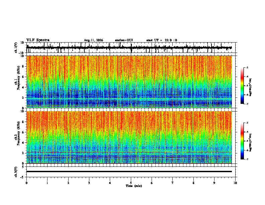The height and width of the screenshot is (205, 265).
Task: Select the 'start UT = 22:0 :0' label
Action: coord(162,40)
